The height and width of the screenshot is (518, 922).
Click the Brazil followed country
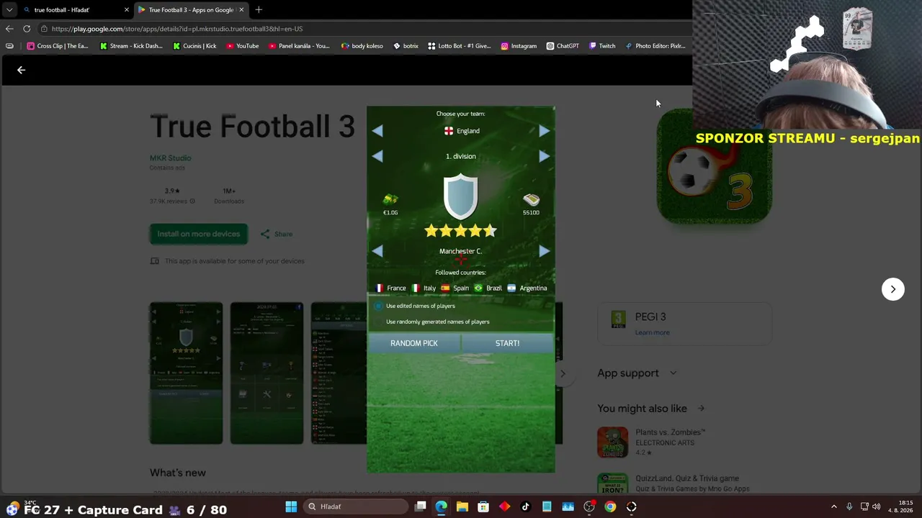(x=488, y=288)
